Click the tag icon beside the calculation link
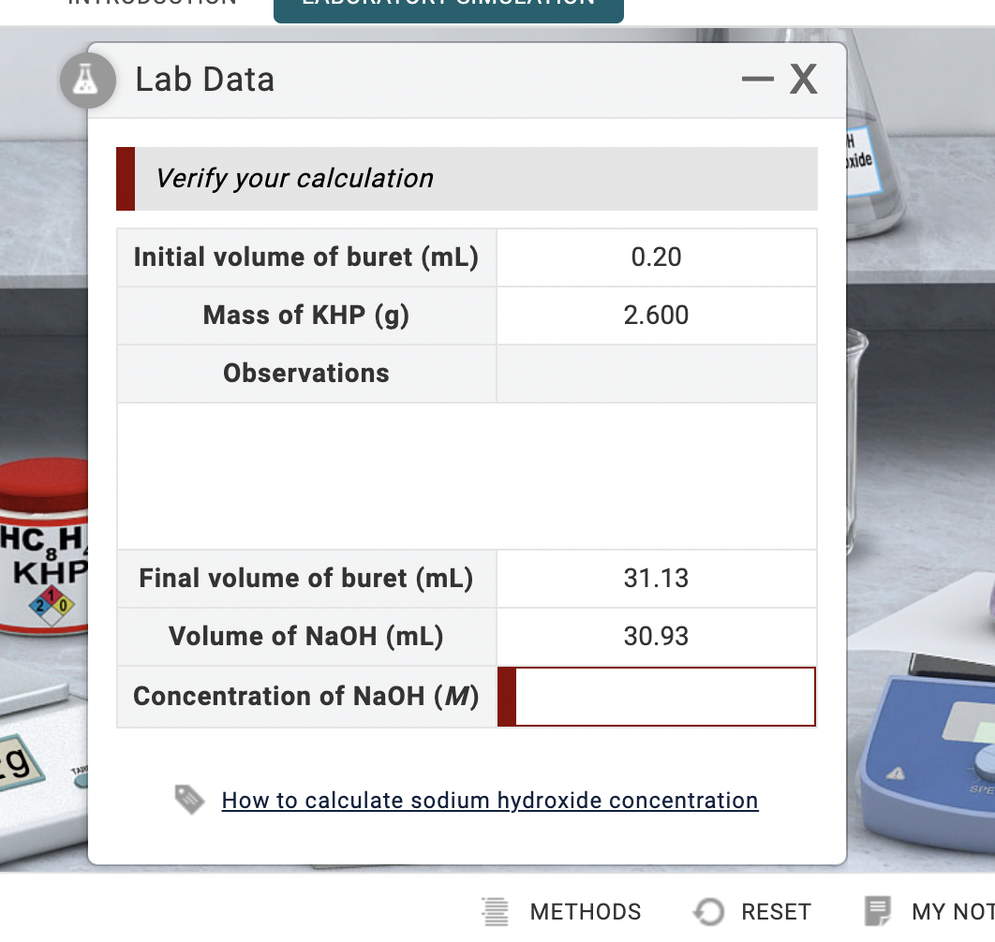The height and width of the screenshot is (942, 995). [190, 800]
